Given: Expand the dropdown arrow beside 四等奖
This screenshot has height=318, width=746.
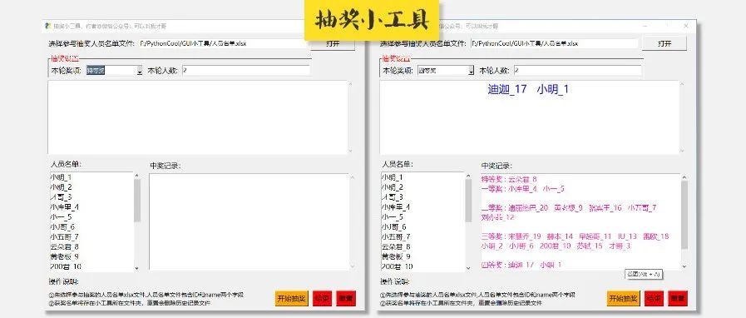Looking at the screenshot, I should [471, 71].
